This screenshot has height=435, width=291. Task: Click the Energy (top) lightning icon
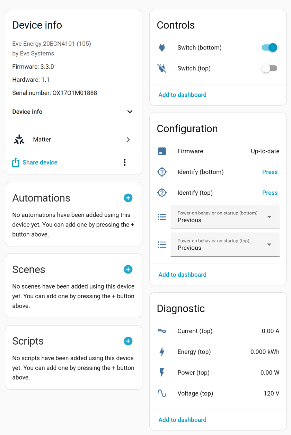point(162,352)
